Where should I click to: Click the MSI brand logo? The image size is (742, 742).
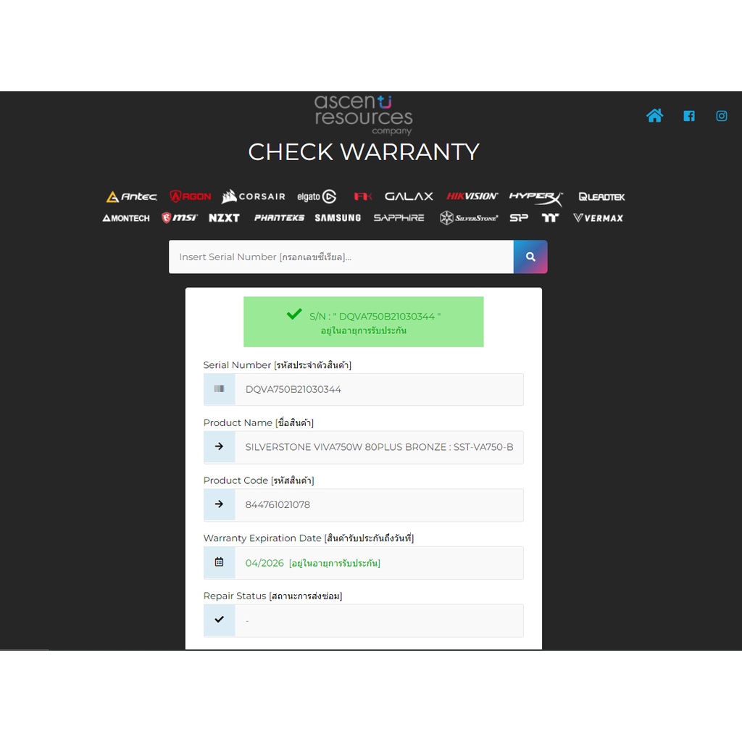(x=179, y=217)
